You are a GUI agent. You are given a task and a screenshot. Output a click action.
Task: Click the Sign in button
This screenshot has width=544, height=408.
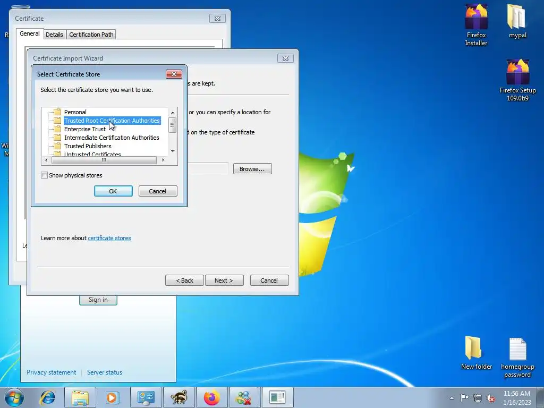(98, 300)
